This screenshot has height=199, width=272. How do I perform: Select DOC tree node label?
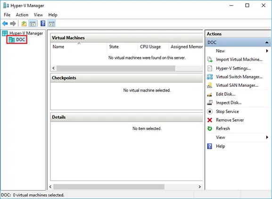coord(20,40)
